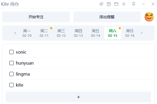Check the lingma task checkbox
157x104 pixels.
point(12,74)
